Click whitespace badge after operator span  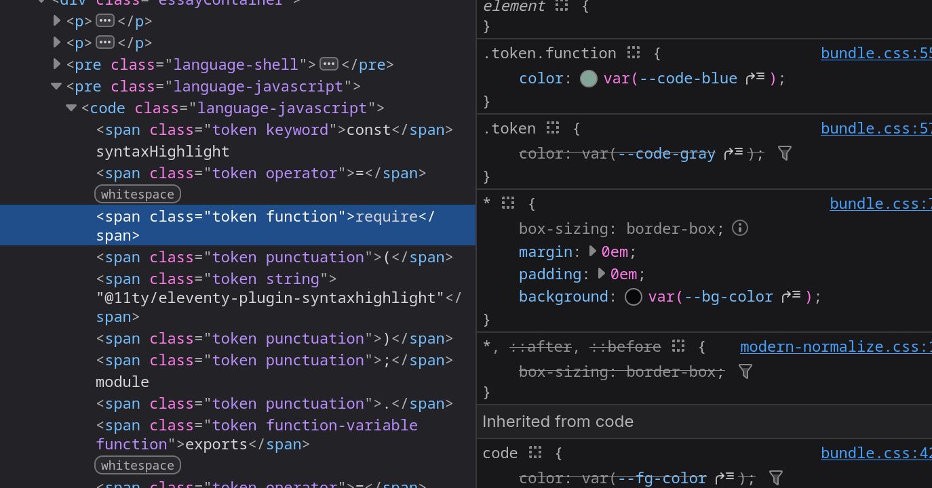click(138, 195)
